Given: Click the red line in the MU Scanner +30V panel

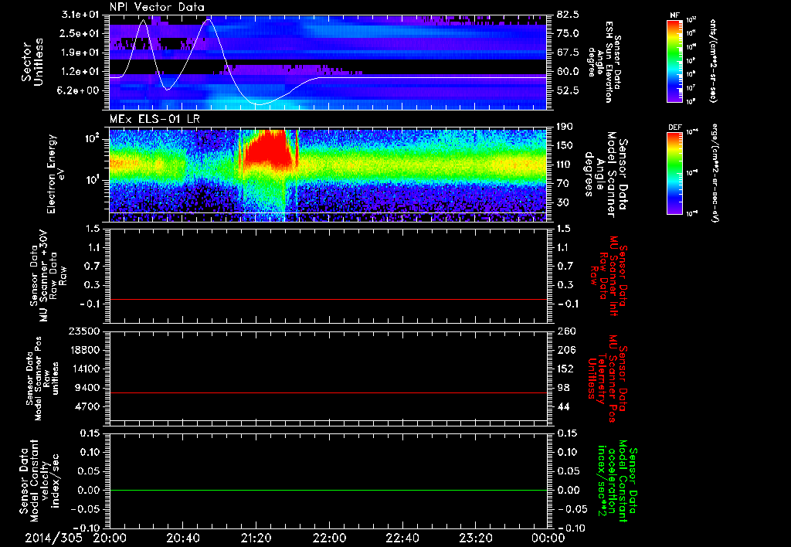Looking at the screenshot, I should point(328,299).
